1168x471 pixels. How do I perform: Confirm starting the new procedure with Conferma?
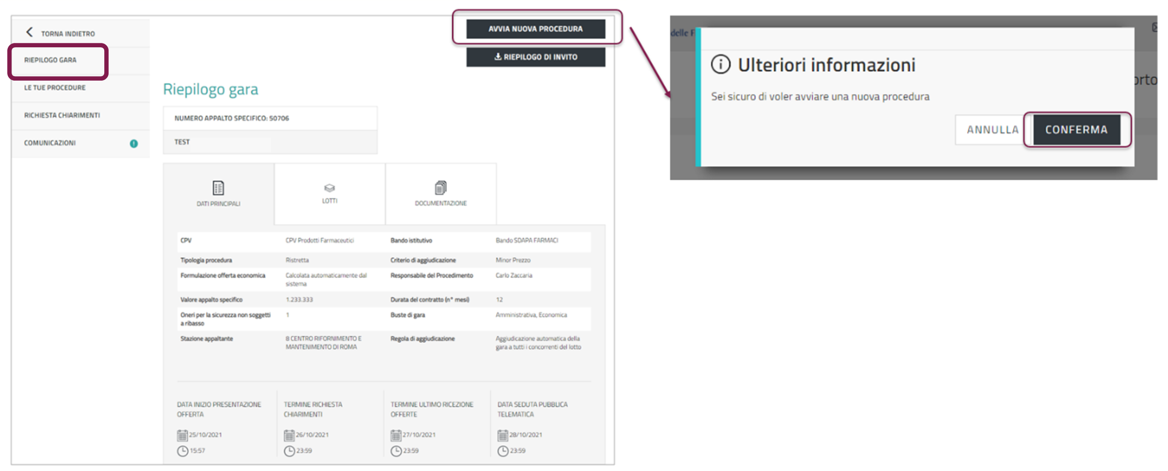click(x=1076, y=130)
